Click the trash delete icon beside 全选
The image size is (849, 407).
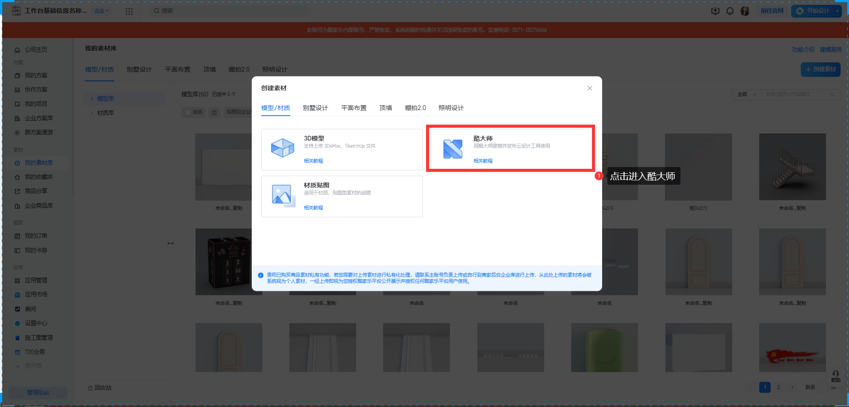coord(214,112)
